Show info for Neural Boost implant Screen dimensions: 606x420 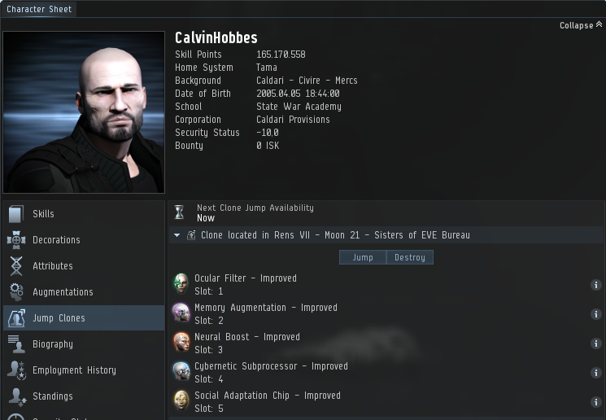pyautogui.click(x=596, y=343)
